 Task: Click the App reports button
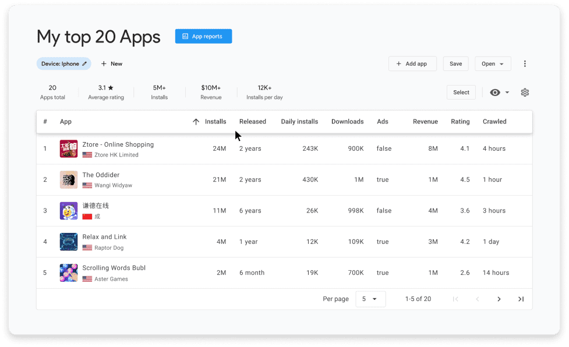203,36
